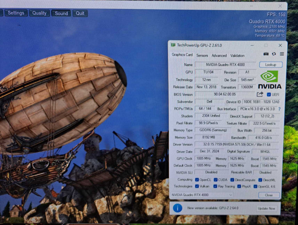The image size is (298, 225).
Task: Click the DirectX Support value 12 (12_2)
Action: point(267,116)
